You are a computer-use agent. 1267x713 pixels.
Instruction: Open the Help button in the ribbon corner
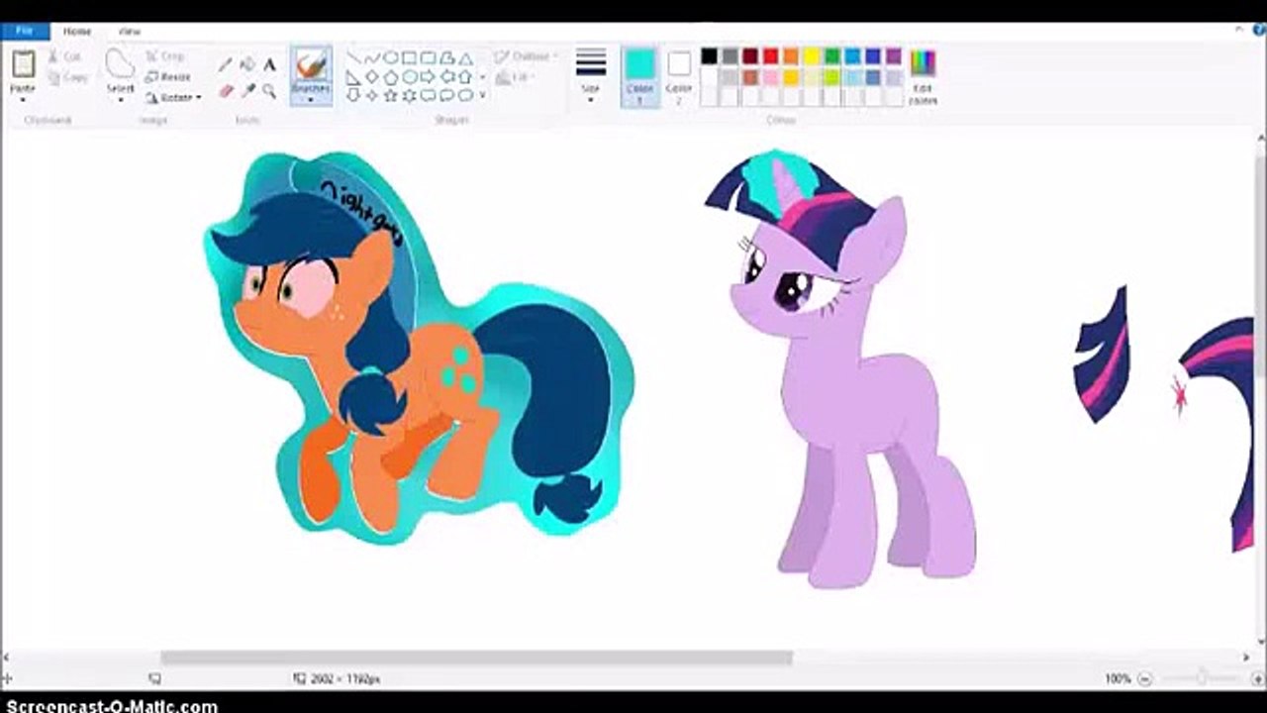coord(1258,31)
